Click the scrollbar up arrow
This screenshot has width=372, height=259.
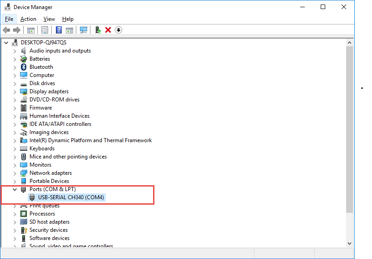coord(349,43)
